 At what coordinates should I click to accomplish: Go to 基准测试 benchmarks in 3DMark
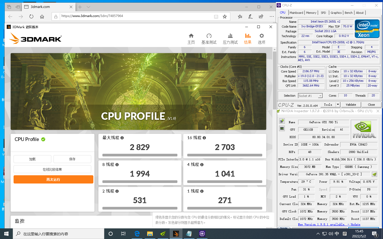(209, 39)
